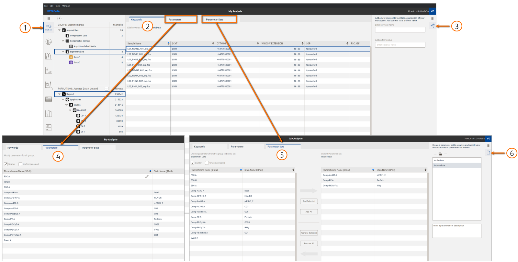Click the left sidebar column bars icon

[x=49, y=18]
